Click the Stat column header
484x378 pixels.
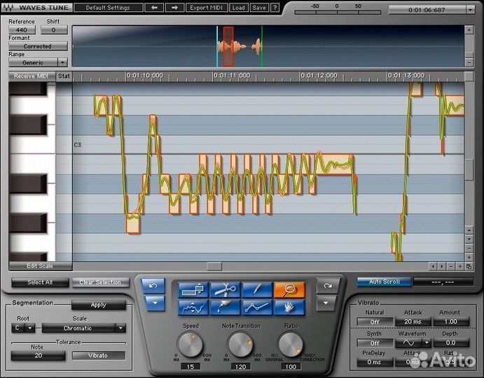click(64, 76)
